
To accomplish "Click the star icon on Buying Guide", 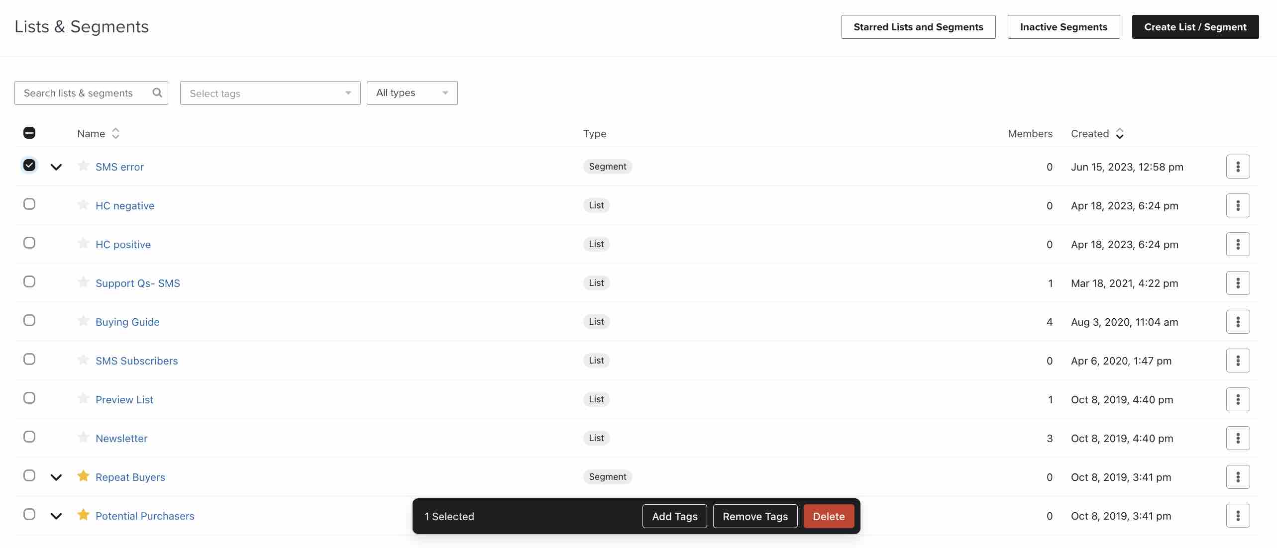I will click(x=82, y=321).
